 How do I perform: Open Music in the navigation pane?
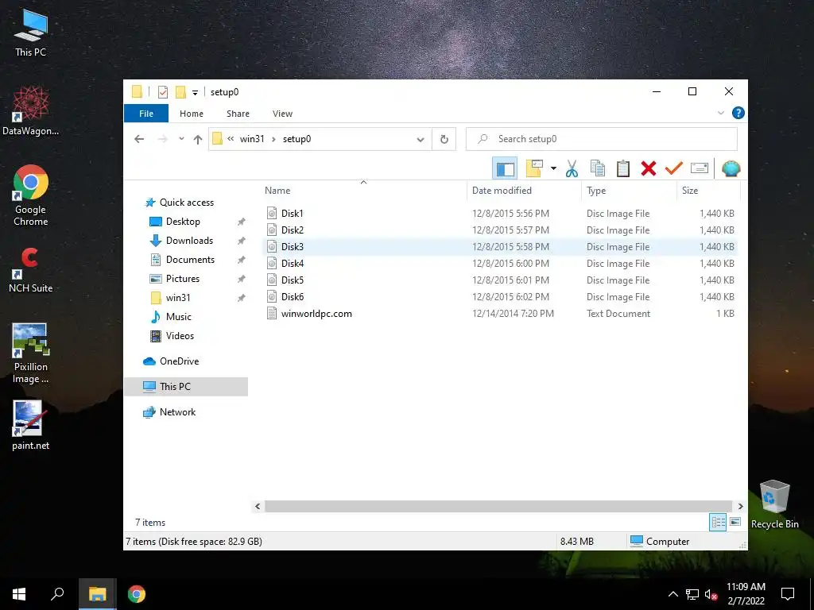[x=178, y=316]
